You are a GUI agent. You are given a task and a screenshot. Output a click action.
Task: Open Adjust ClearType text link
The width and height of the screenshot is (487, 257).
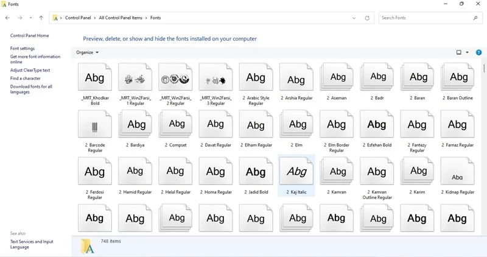pos(30,70)
